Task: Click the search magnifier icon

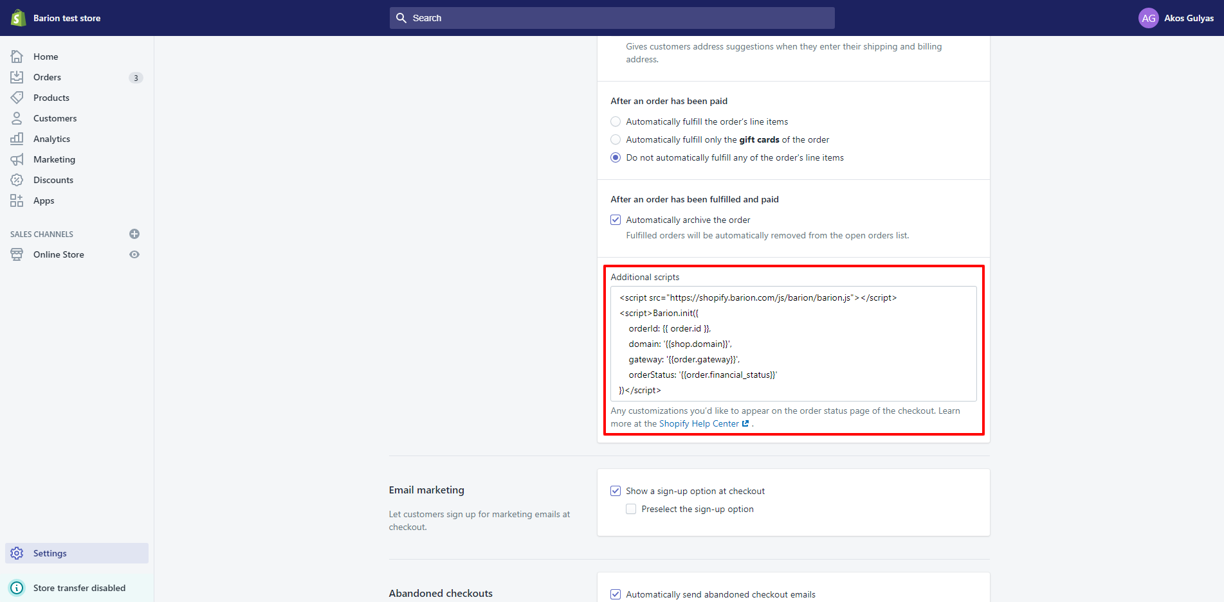Action: (401, 18)
